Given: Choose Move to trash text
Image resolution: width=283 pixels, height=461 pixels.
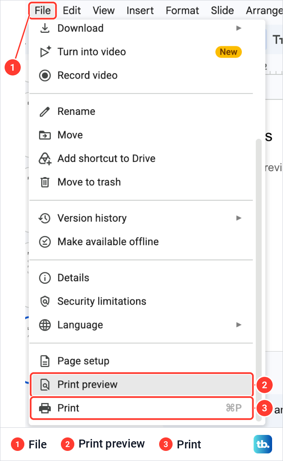Looking at the screenshot, I should (x=89, y=182).
